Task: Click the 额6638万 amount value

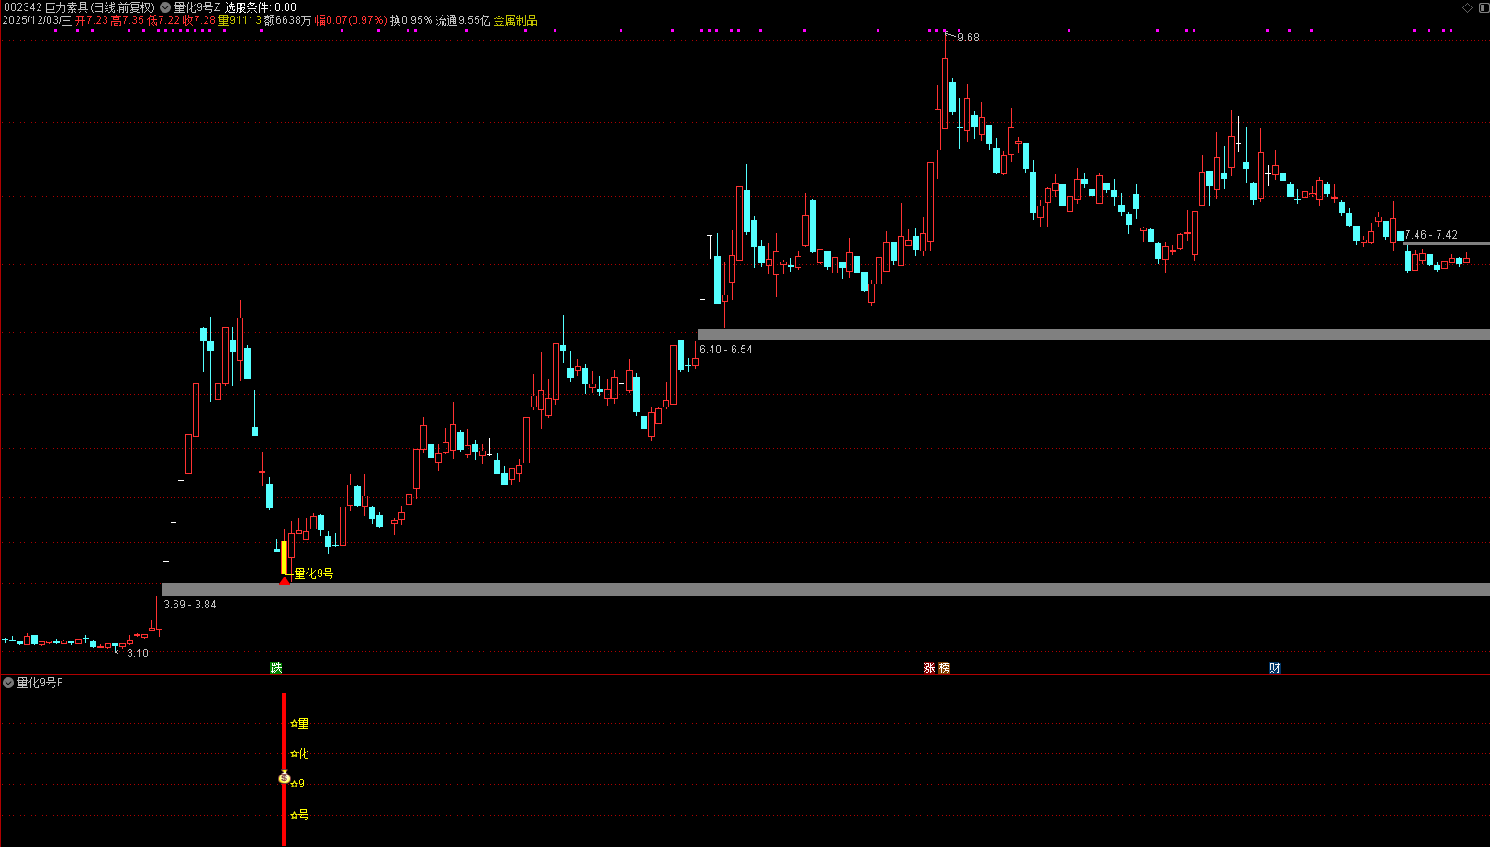Action: click(x=287, y=20)
